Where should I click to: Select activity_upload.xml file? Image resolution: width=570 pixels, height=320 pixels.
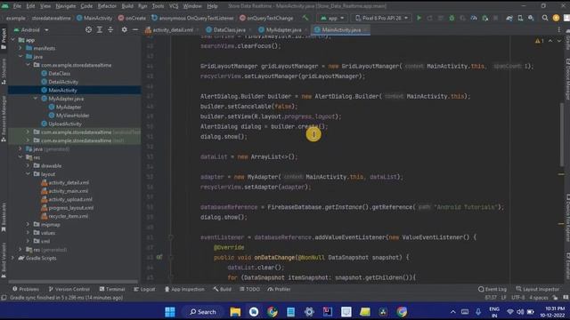[70, 199]
